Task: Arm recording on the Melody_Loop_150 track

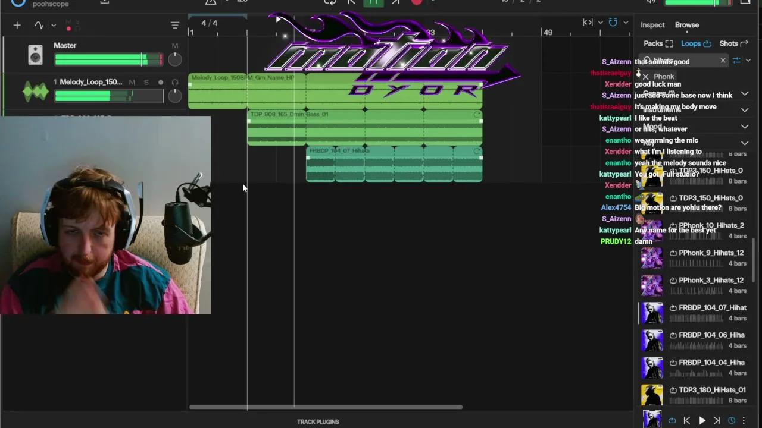Action: [x=160, y=82]
